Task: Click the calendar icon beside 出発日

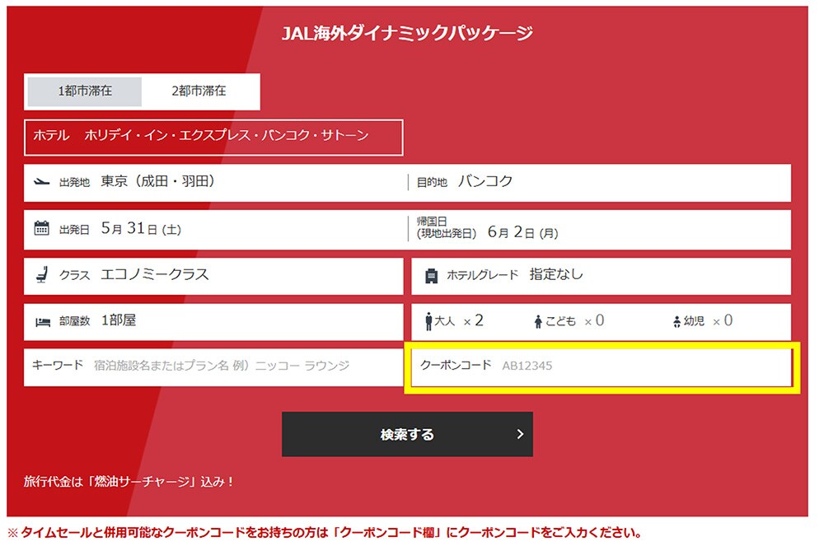Action: pos(41,228)
